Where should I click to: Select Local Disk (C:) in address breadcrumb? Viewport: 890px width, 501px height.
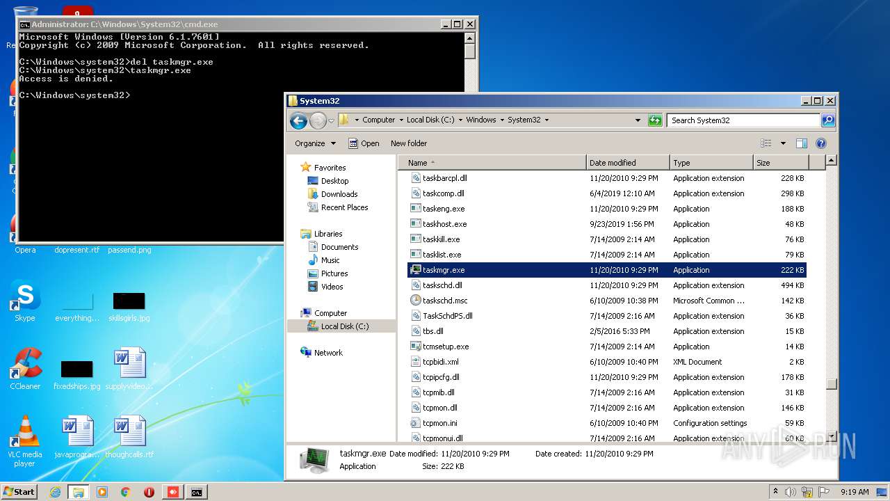click(x=430, y=120)
